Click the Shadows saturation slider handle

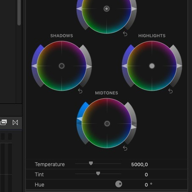click(34, 66)
